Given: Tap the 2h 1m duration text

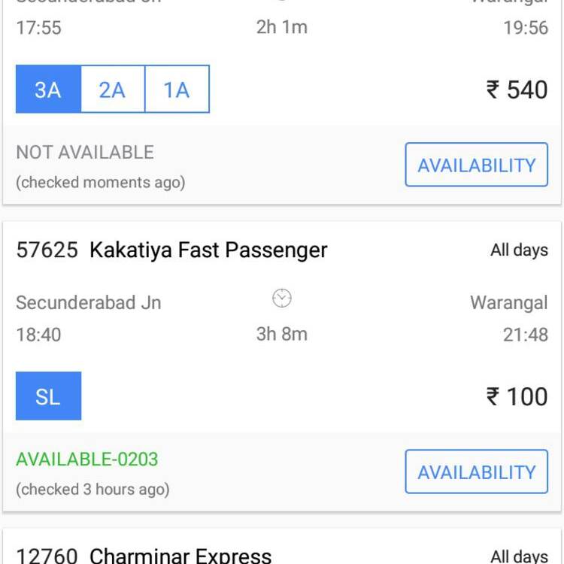Looking at the screenshot, I should coord(282,27).
